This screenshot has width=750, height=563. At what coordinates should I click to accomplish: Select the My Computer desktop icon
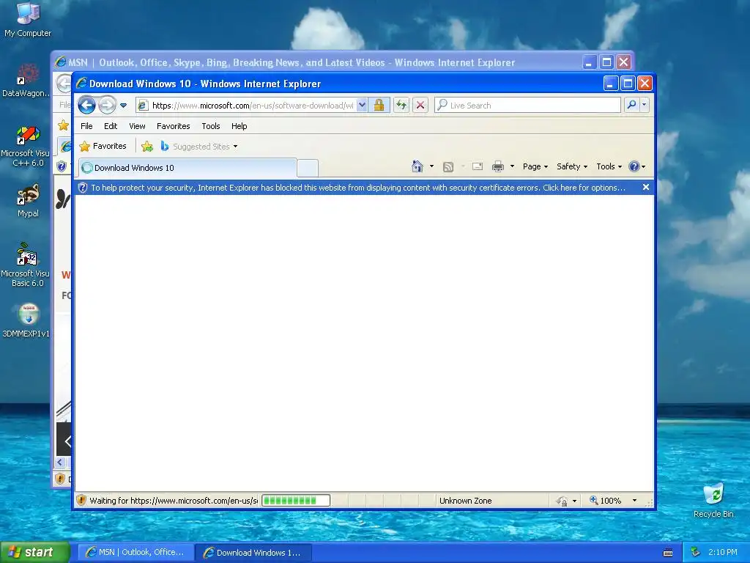[x=28, y=20]
